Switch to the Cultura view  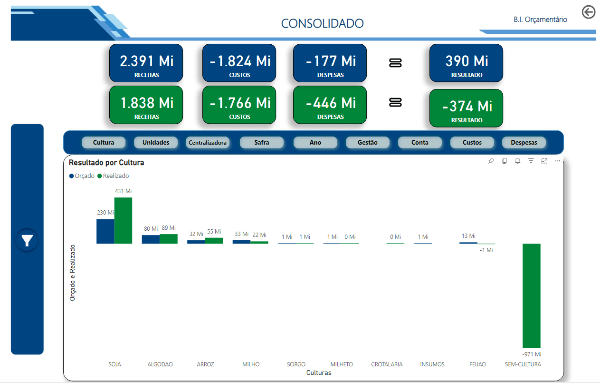tap(104, 142)
